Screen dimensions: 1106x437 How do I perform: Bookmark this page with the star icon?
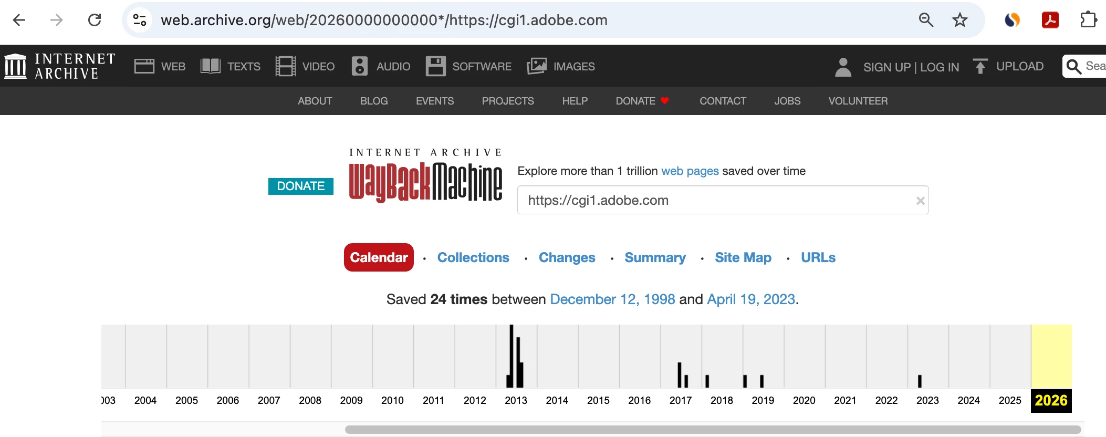point(960,20)
